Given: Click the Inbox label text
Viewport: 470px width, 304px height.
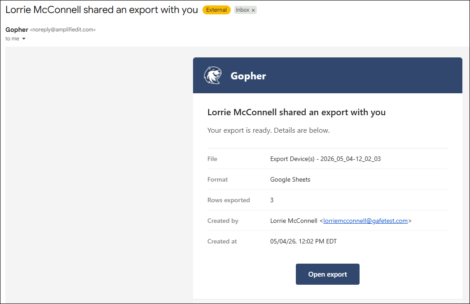Looking at the screenshot, I should 242,10.
